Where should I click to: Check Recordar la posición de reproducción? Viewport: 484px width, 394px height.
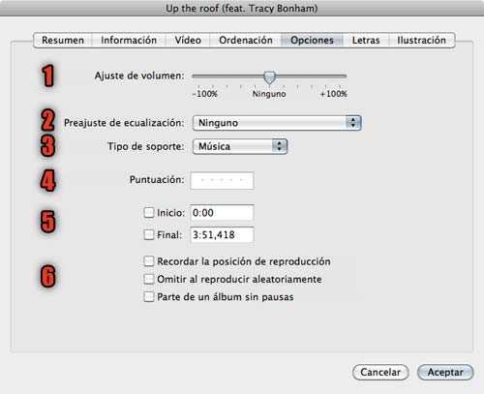tap(149, 261)
